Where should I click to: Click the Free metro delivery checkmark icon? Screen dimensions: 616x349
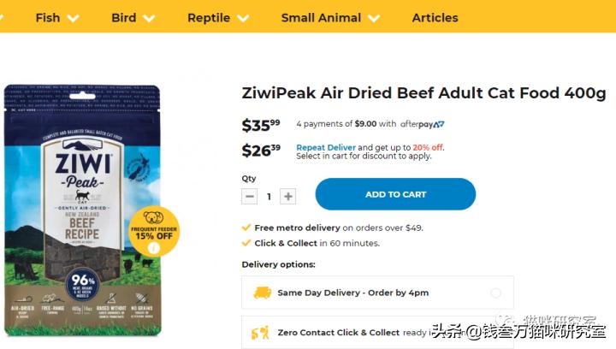pyautogui.click(x=246, y=228)
